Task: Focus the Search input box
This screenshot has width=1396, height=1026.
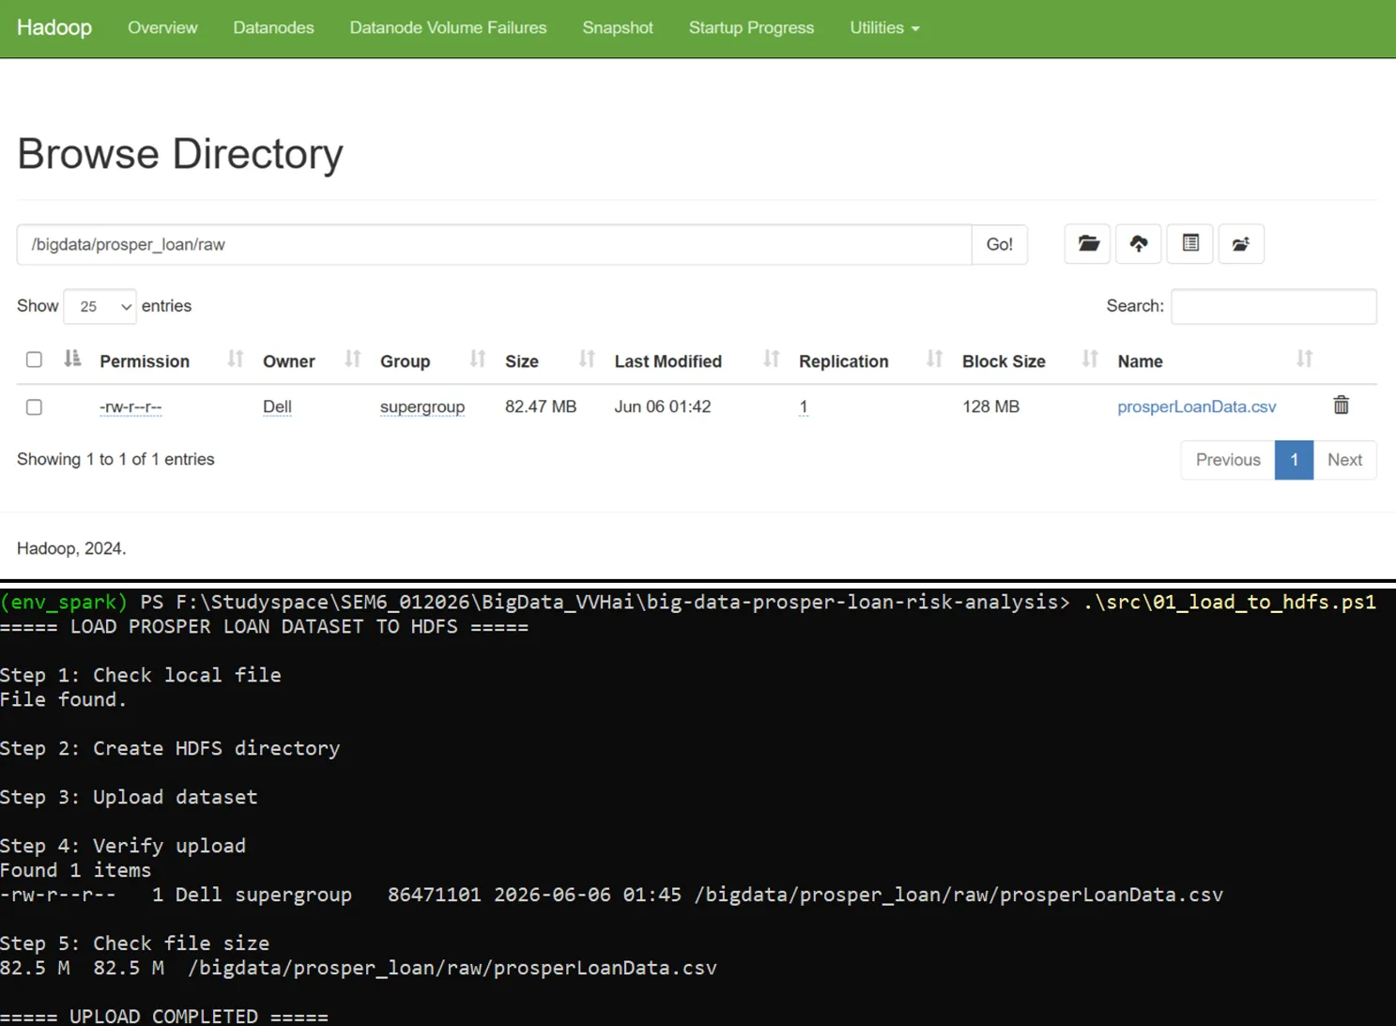Action: tap(1274, 307)
